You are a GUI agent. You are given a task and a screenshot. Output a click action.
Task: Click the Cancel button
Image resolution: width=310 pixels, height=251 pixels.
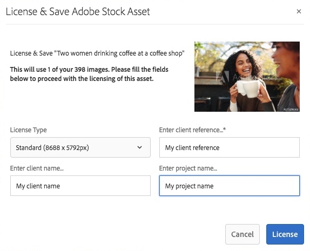tap(242, 234)
